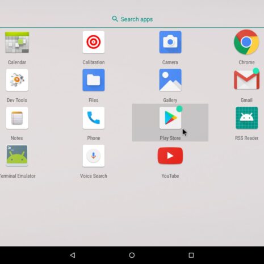Open the Camera app icon
This screenshot has height=264, width=264.
(x=170, y=42)
